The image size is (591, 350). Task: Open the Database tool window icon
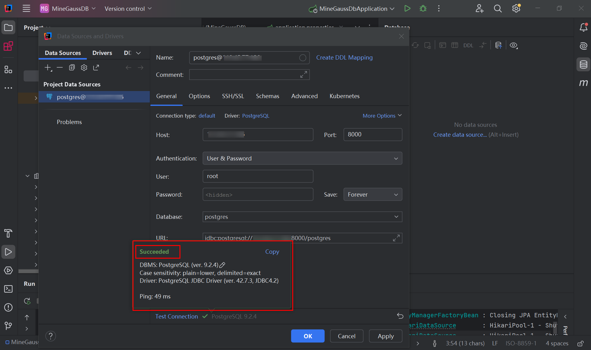pos(583,65)
